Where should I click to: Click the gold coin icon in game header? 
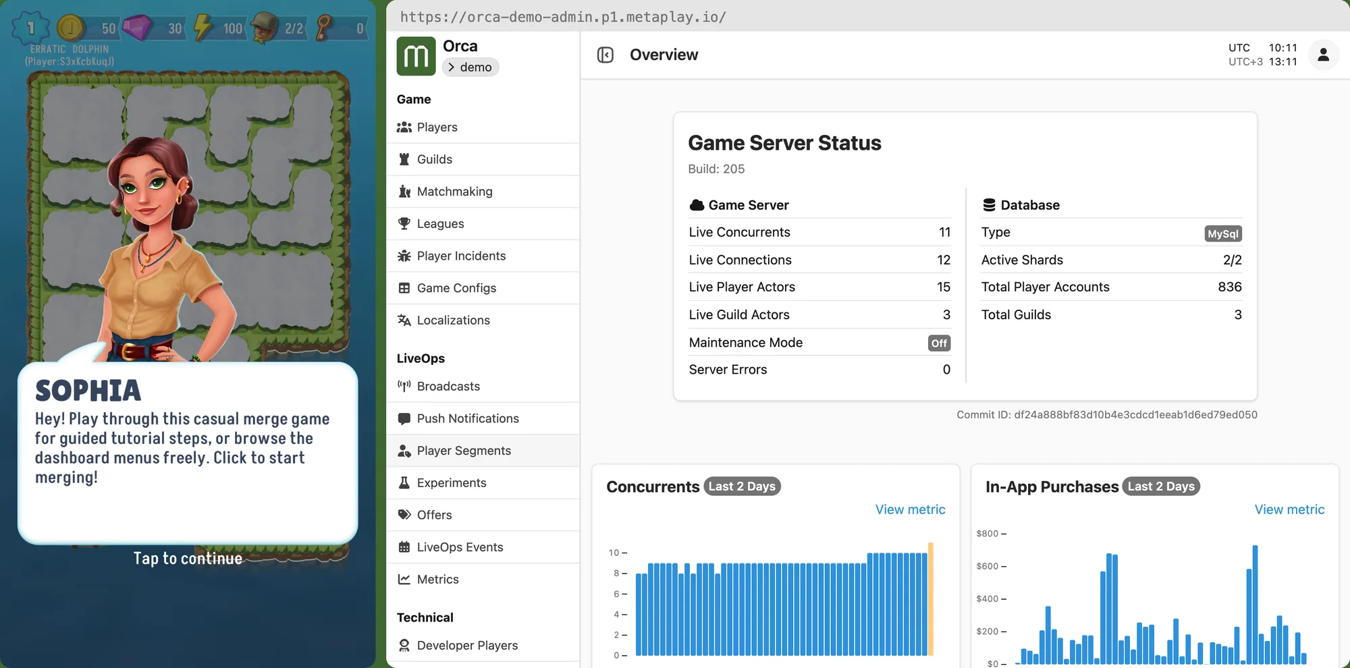click(70, 28)
